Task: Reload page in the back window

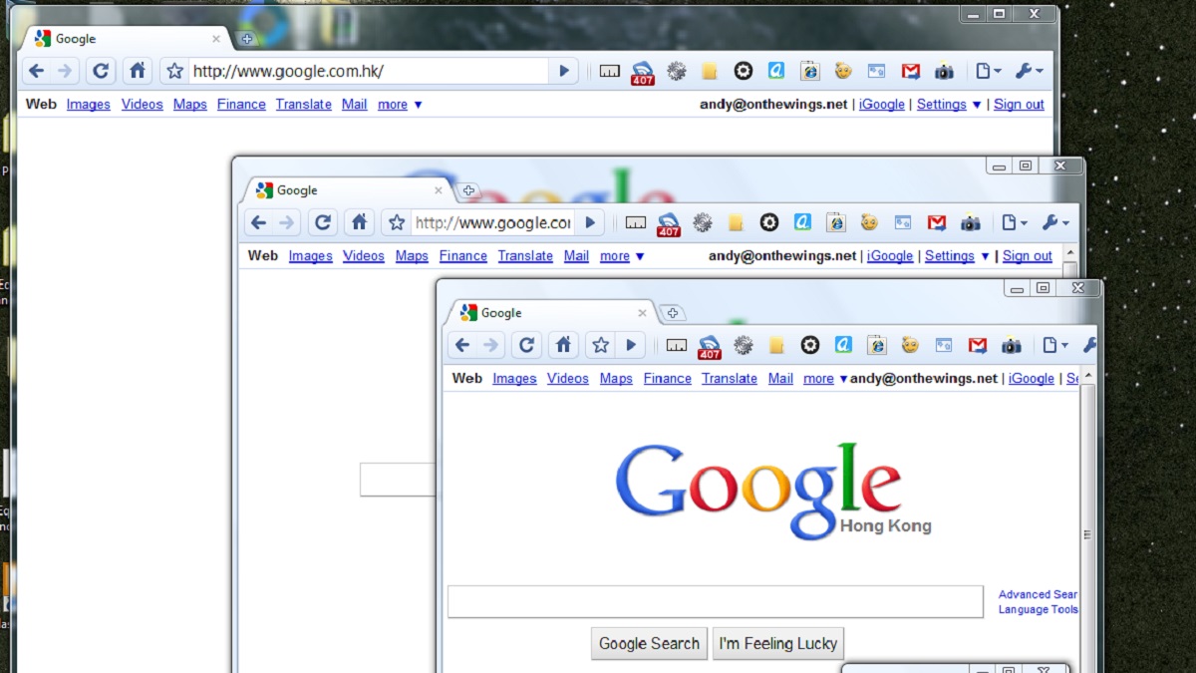Action: [x=100, y=71]
